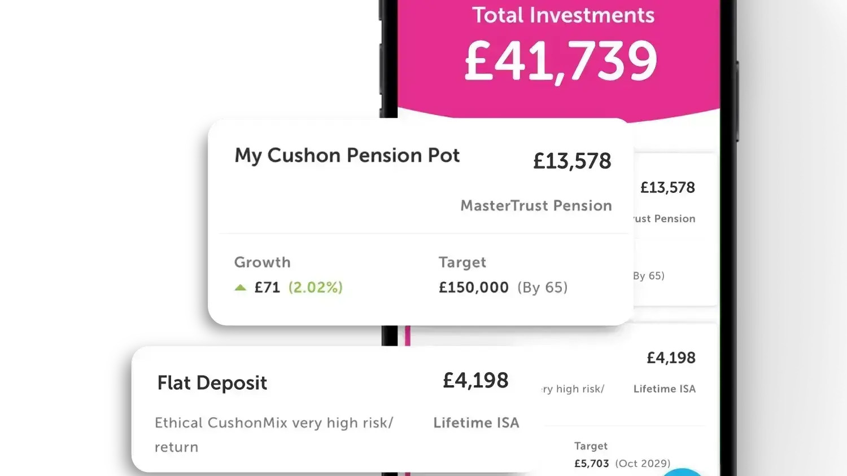
Task: Open the My Cushon Pension Pot title
Action: tap(347, 155)
